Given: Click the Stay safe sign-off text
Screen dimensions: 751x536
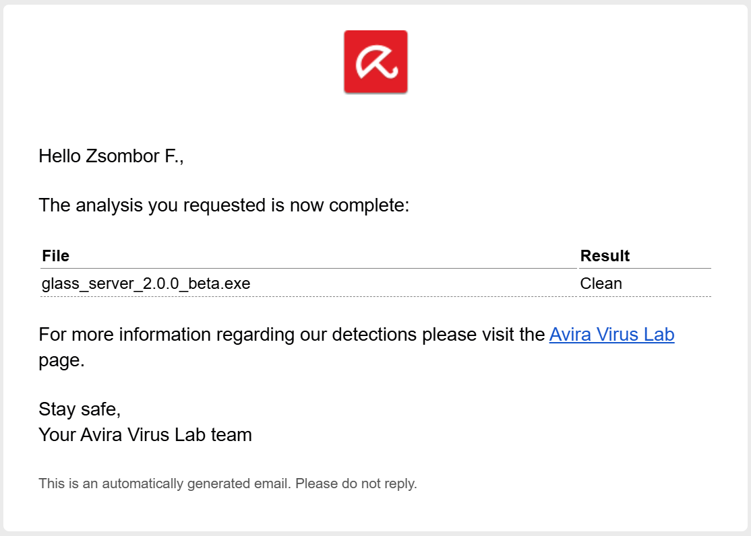Looking at the screenshot, I should pos(80,409).
